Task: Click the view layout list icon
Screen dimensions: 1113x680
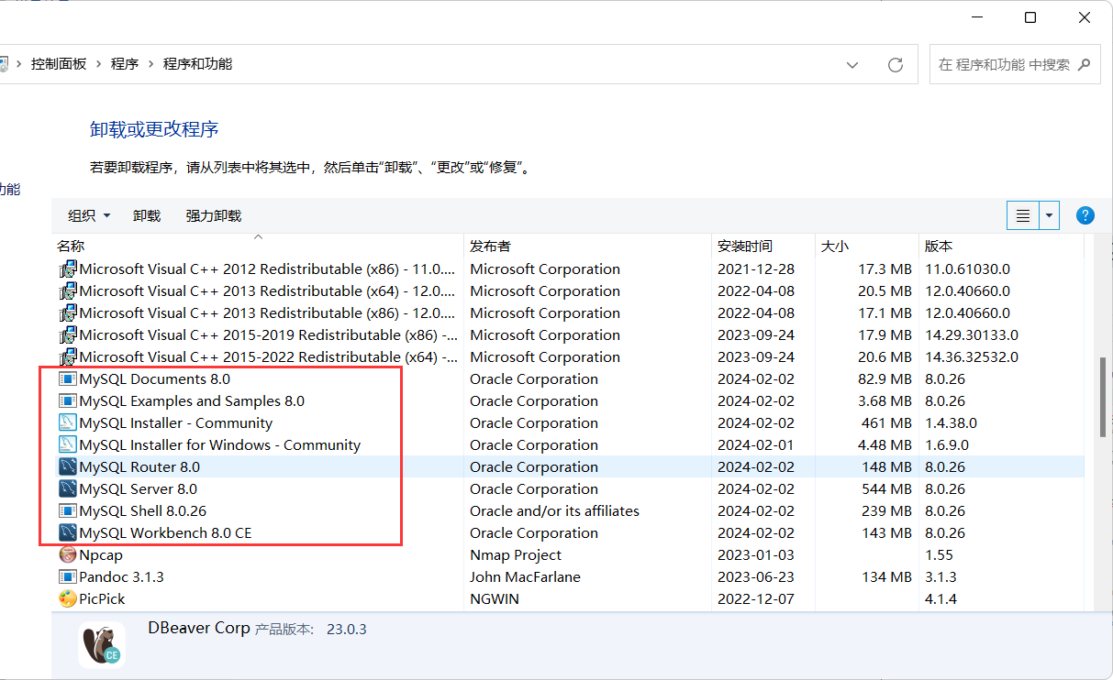Action: pos(1022,216)
